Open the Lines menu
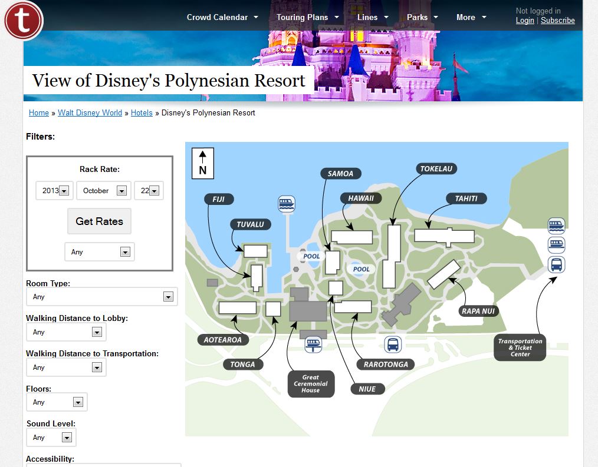The image size is (598, 467). [373, 17]
